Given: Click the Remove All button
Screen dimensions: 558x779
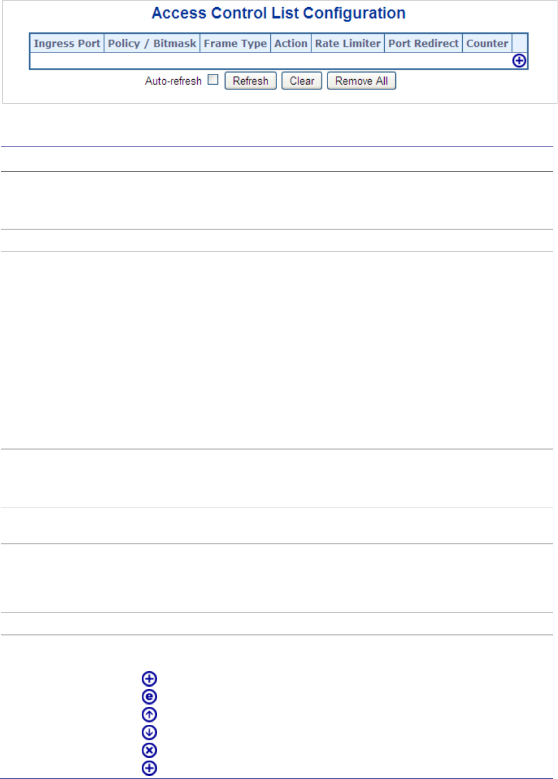Looking at the screenshot, I should (361, 81).
